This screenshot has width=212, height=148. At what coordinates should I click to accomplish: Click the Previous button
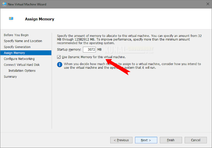pos(121,140)
